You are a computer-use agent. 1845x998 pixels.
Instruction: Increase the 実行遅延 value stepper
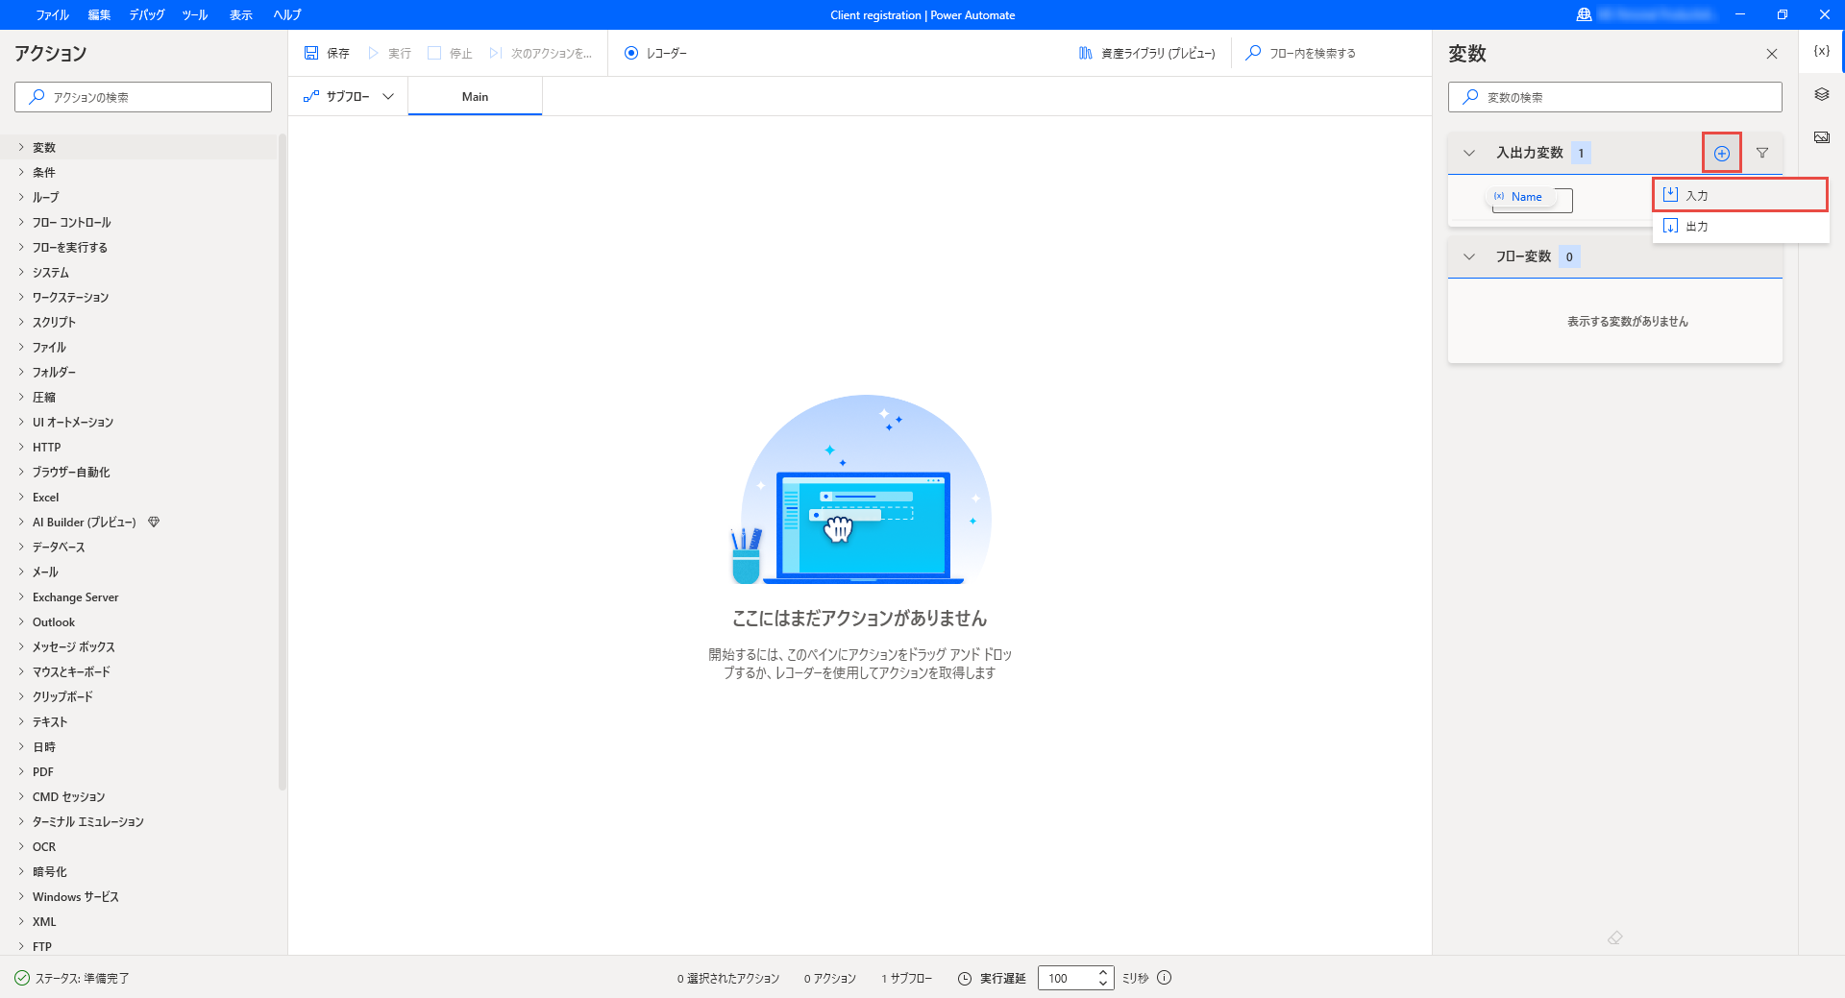click(x=1103, y=972)
